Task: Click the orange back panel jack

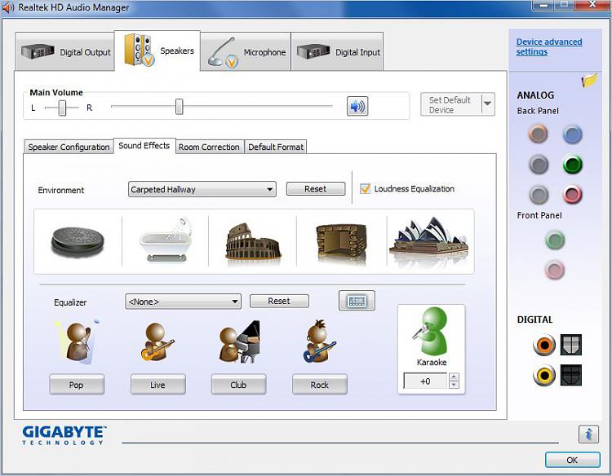Action: [x=538, y=134]
